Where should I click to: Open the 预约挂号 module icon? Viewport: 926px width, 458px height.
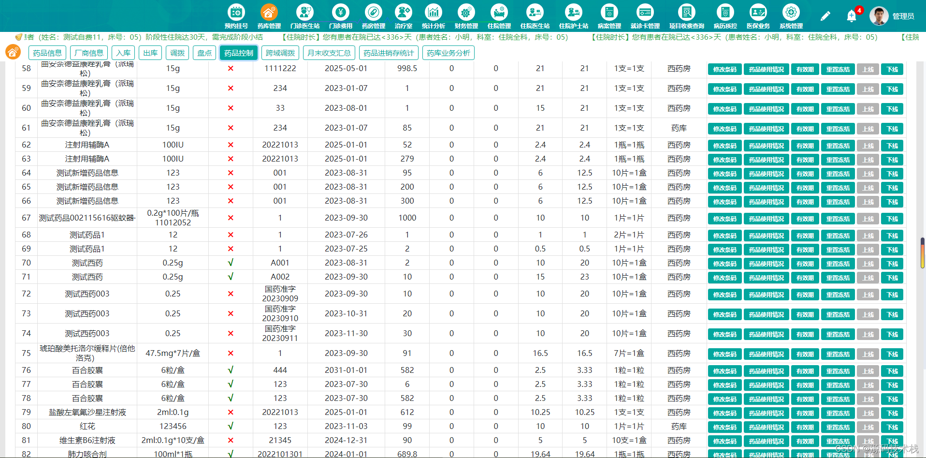point(236,12)
